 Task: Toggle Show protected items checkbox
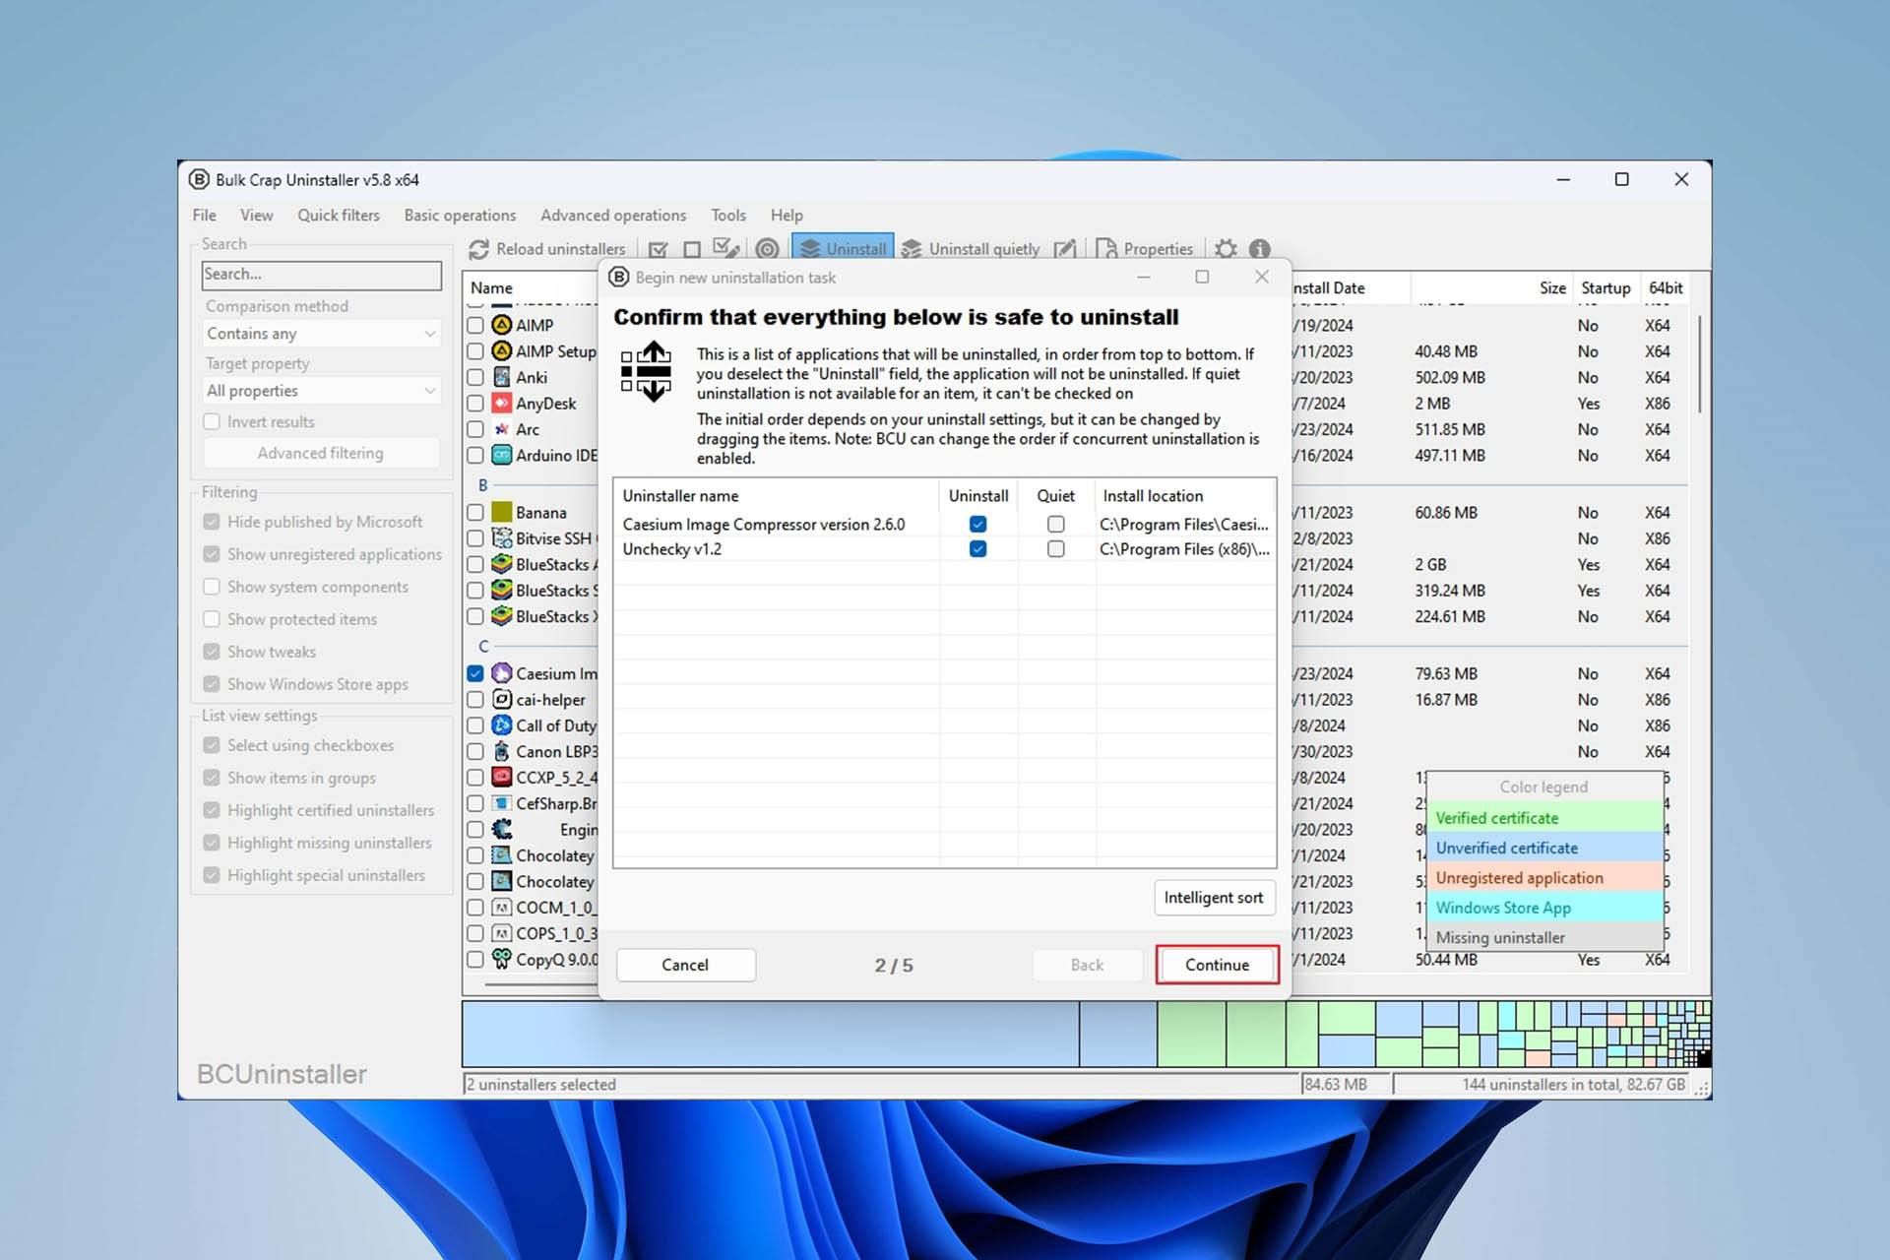212,619
